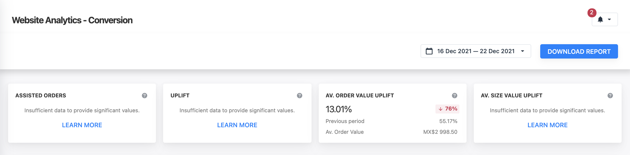The width and height of the screenshot is (630, 155).
Task: Click the Uplift help question icon
Action: tap(300, 96)
